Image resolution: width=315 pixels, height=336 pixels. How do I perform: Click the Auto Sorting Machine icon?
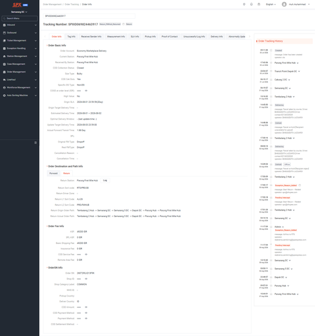pos(4,95)
